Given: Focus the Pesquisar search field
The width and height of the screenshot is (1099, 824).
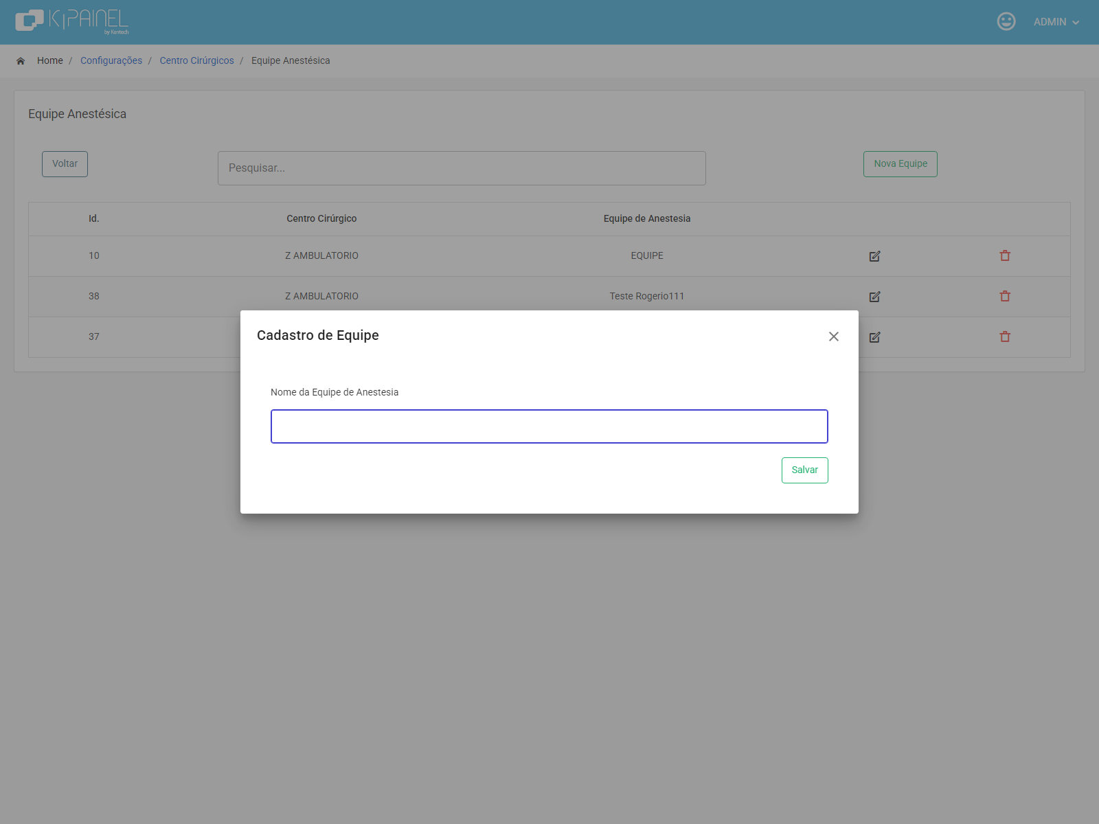Looking at the screenshot, I should (x=462, y=168).
